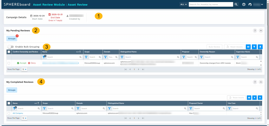Click Supervisor Name column filter icon

[x=238, y=57]
